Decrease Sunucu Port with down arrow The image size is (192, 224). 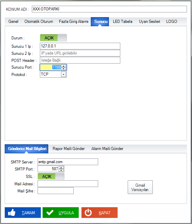63,69
